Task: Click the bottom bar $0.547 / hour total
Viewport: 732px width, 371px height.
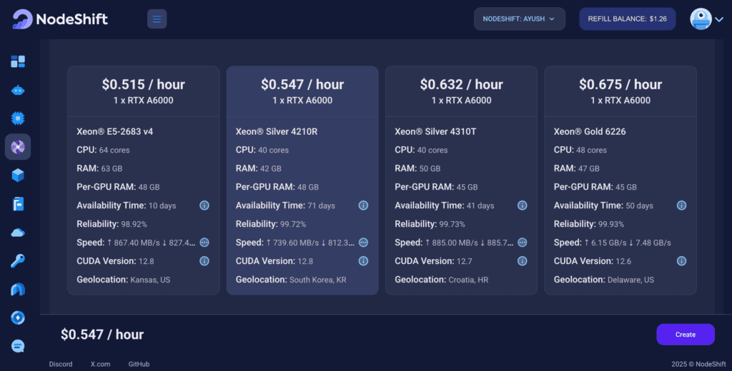Action: (102, 334)
